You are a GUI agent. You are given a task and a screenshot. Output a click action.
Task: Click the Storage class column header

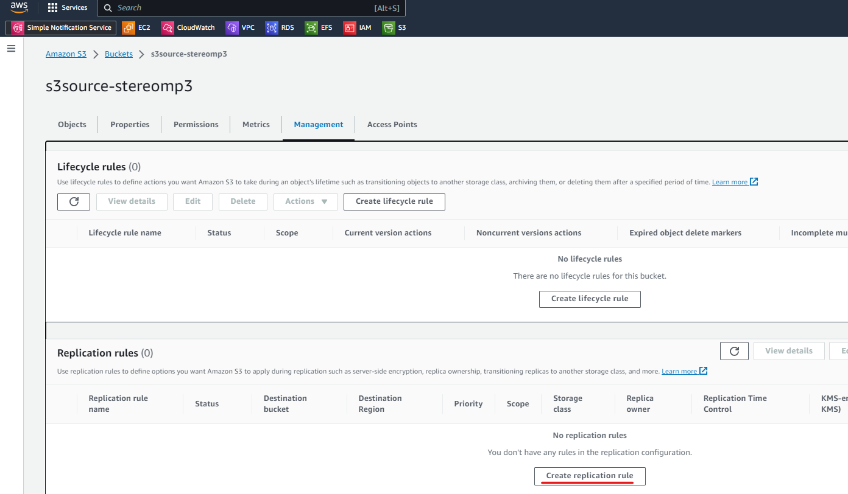tap(568, 404)
